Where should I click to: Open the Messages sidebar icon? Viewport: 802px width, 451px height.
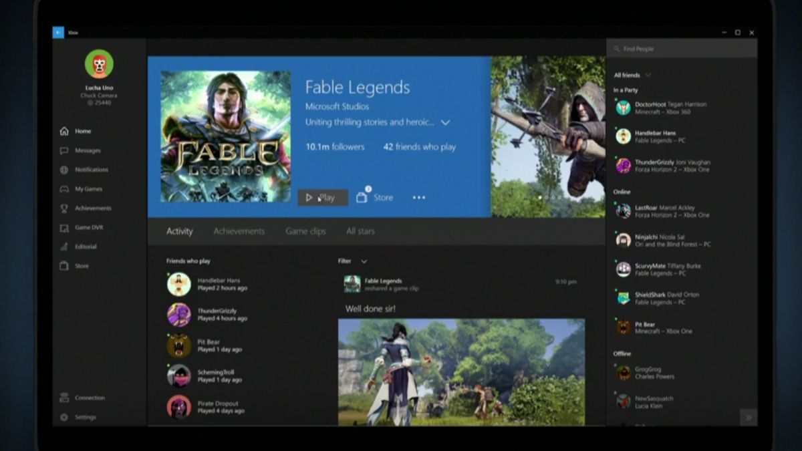point(64,151)
